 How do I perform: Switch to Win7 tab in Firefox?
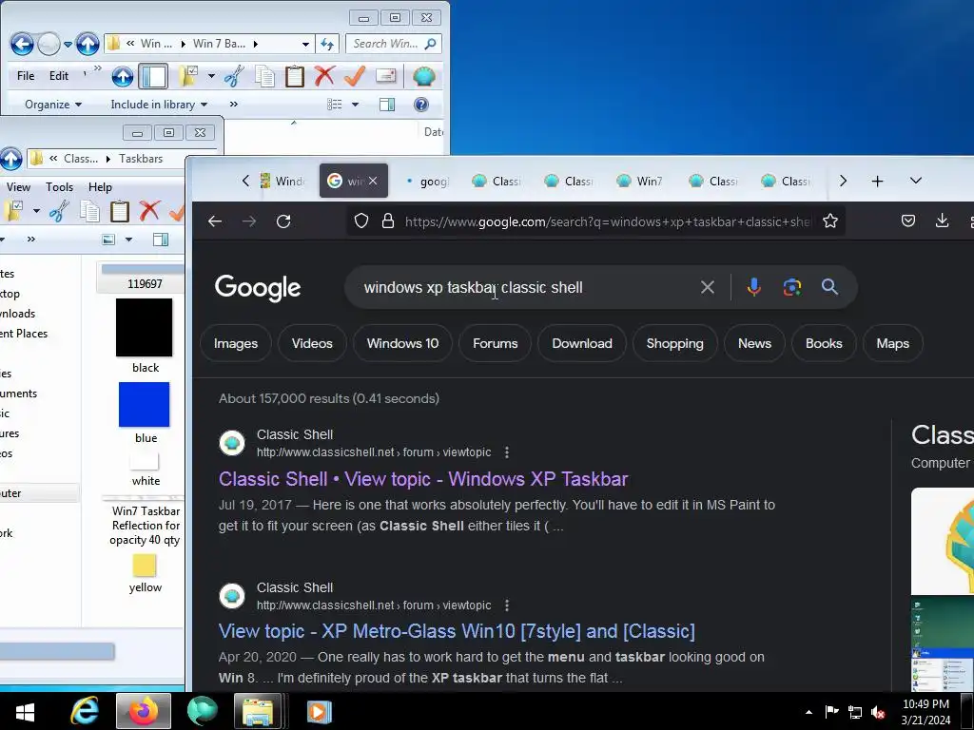pos(640,181)
